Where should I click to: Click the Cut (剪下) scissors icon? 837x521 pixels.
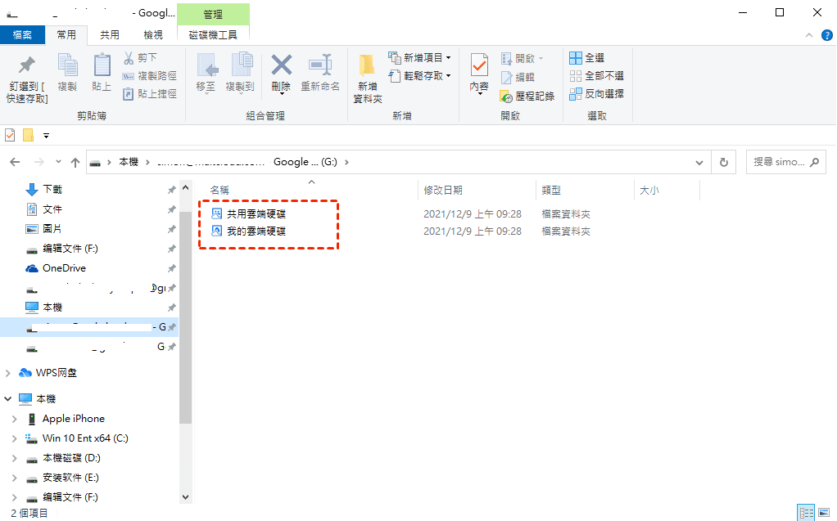(x=129, y=57)
